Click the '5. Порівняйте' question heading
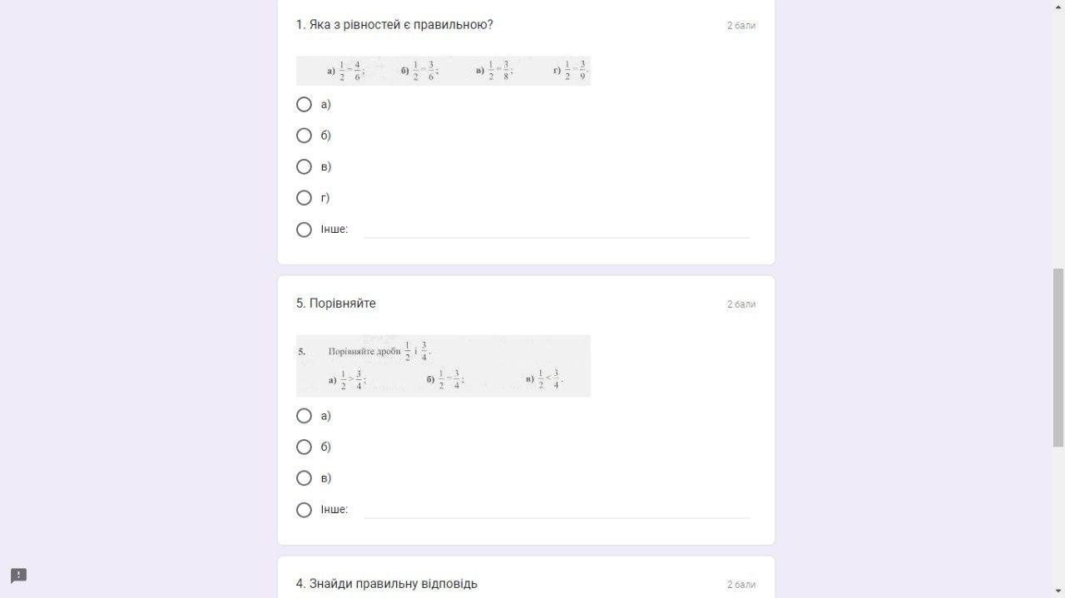The image size is (1065, 598). click(x=336, y=304)
